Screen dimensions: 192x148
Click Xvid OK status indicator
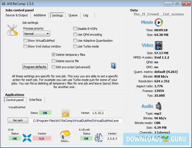15,139
